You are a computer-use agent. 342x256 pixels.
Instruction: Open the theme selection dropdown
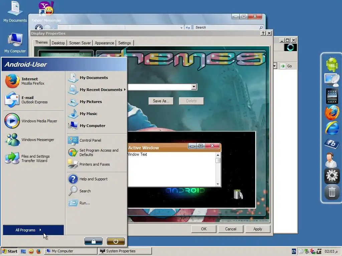tap(194, 87)
